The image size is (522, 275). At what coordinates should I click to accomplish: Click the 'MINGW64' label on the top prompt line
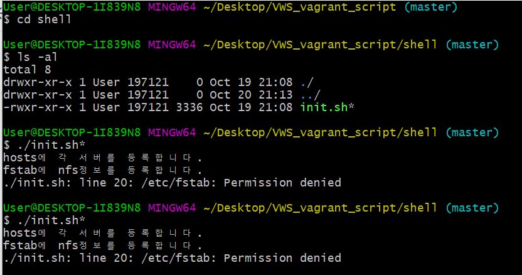[x=172, y=8]
